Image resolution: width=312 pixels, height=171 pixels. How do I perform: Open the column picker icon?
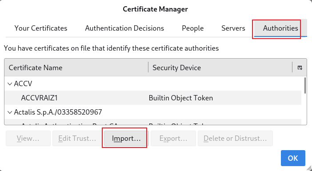[x=300, y=68]
